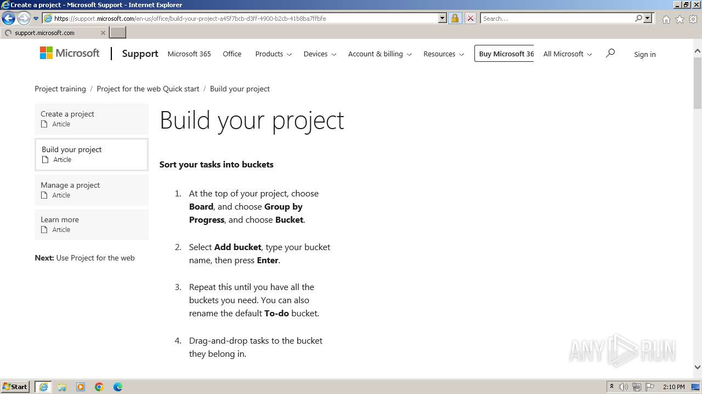Click the address bar URL field
Screen dimensions: 702x394
(245, 18)
